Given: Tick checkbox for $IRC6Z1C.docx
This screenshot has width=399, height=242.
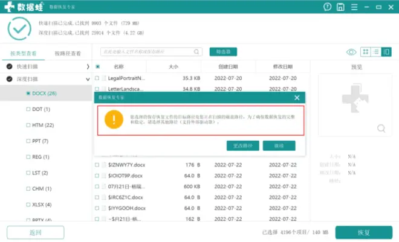Looking at the screenshot, I should 97,197.
